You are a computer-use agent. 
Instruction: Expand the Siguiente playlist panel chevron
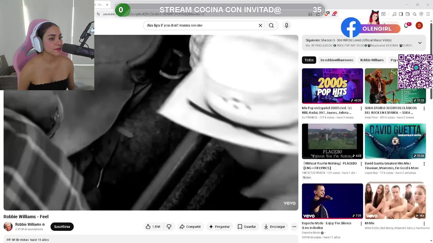(x=420, y=43)
